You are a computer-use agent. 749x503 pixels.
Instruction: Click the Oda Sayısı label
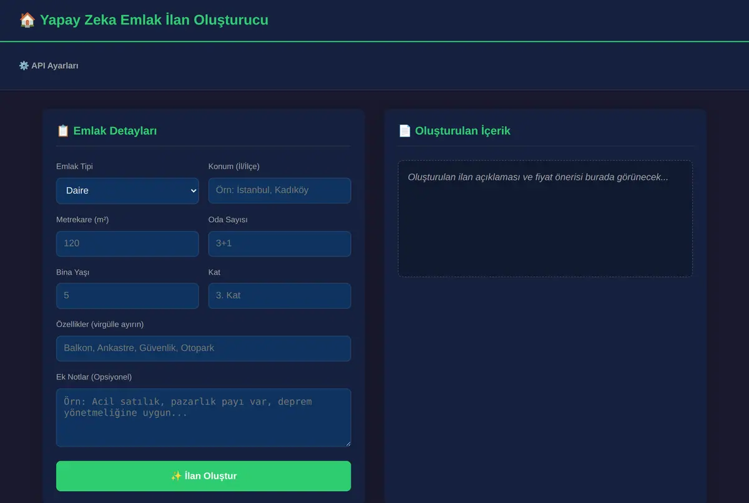point(228,220)
